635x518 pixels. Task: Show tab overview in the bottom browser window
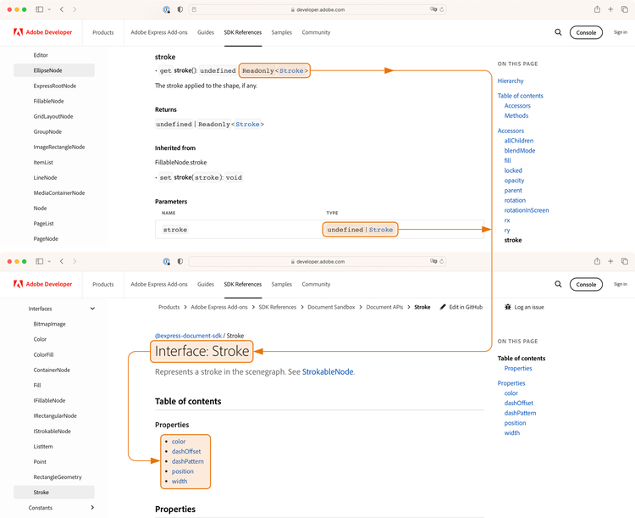pos(626,261)
